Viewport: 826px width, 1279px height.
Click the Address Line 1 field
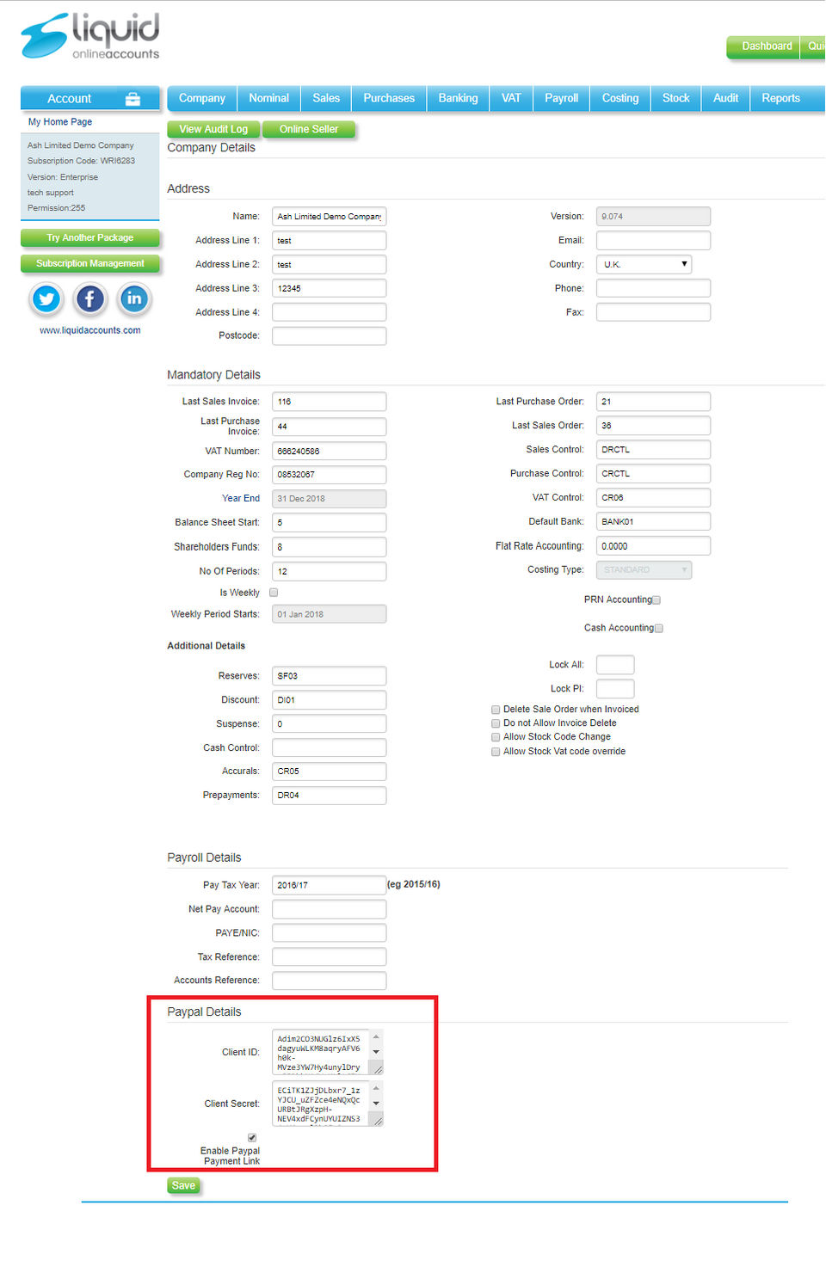pos(329,241)
